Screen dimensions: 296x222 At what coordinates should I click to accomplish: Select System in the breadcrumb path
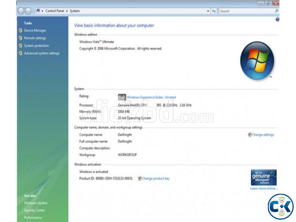pyautogui.click(x=74, y=11)
